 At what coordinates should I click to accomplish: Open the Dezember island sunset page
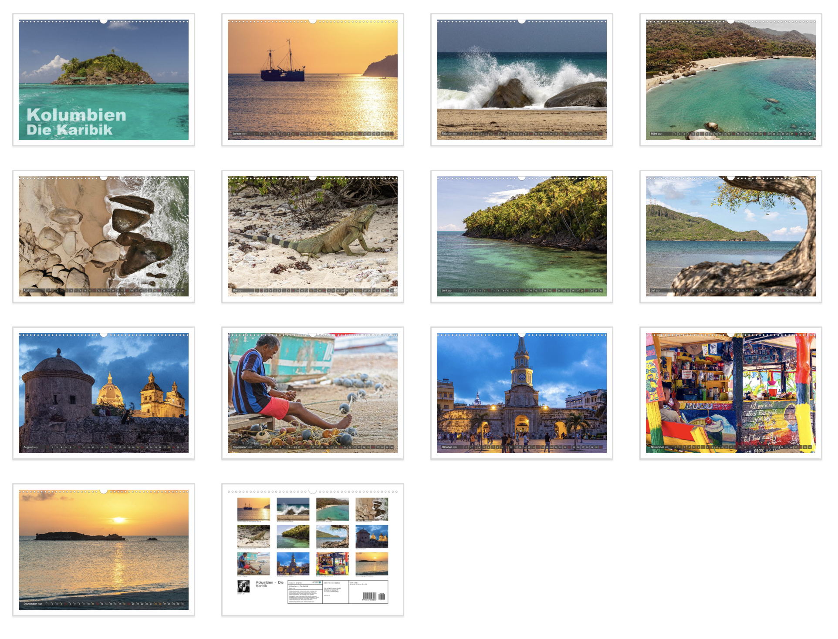[104, 550]
